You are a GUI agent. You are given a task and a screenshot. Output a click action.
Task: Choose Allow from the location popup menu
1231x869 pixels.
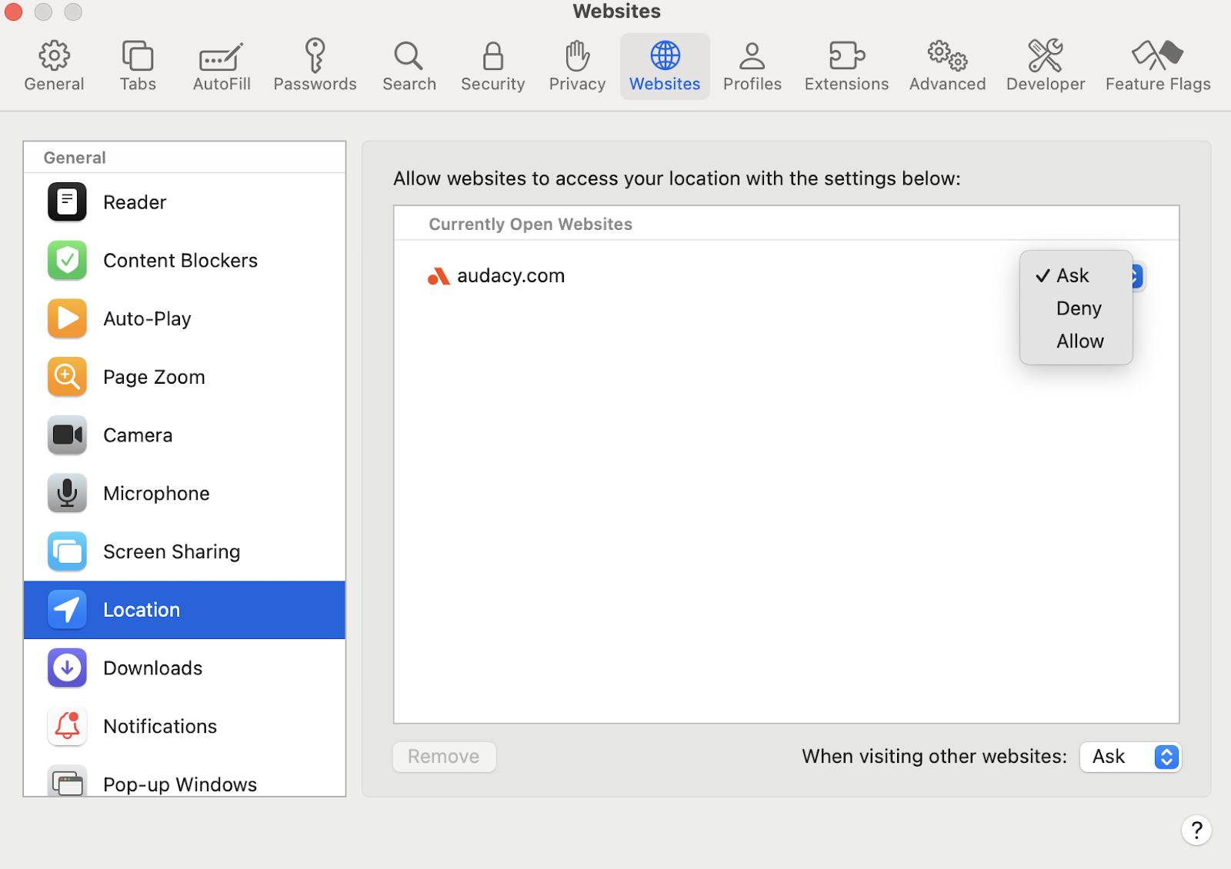tap(1079, 341)
